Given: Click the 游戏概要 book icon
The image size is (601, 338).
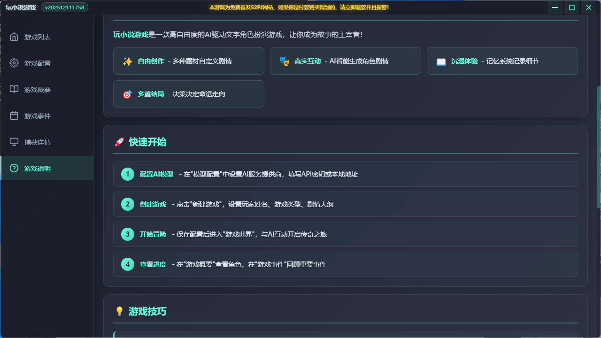Looking at the screenshot, I should tap(14, 90).
